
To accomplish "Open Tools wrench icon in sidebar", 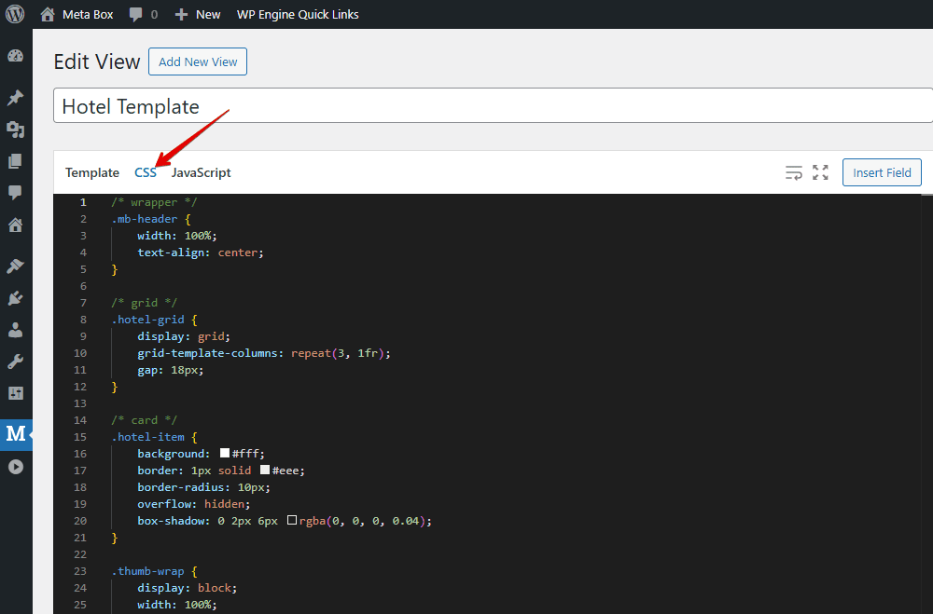I will (x=15, y=362).
